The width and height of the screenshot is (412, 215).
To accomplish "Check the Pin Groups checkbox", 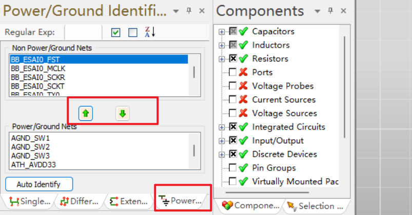I will tap(233, 167).
